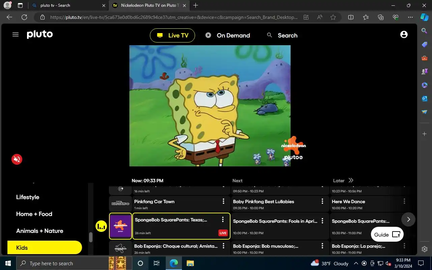Click the category list scrollbar thumb

tap(90, 237)
